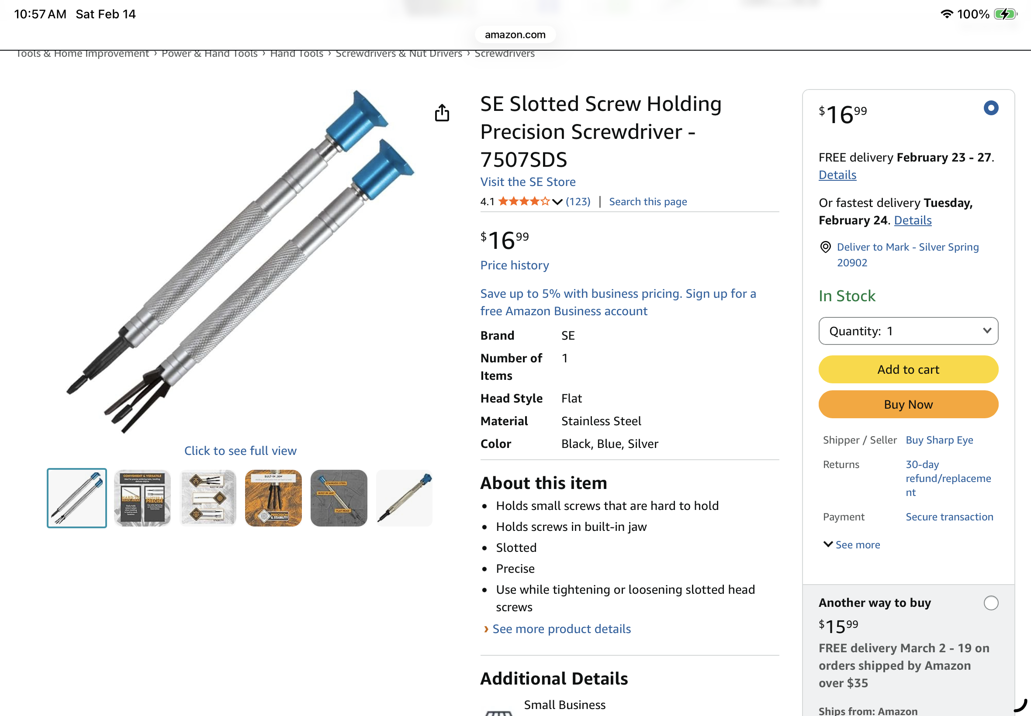Open the Quantity dropdown
This screenshot has height=716, width=1031.
908,331
